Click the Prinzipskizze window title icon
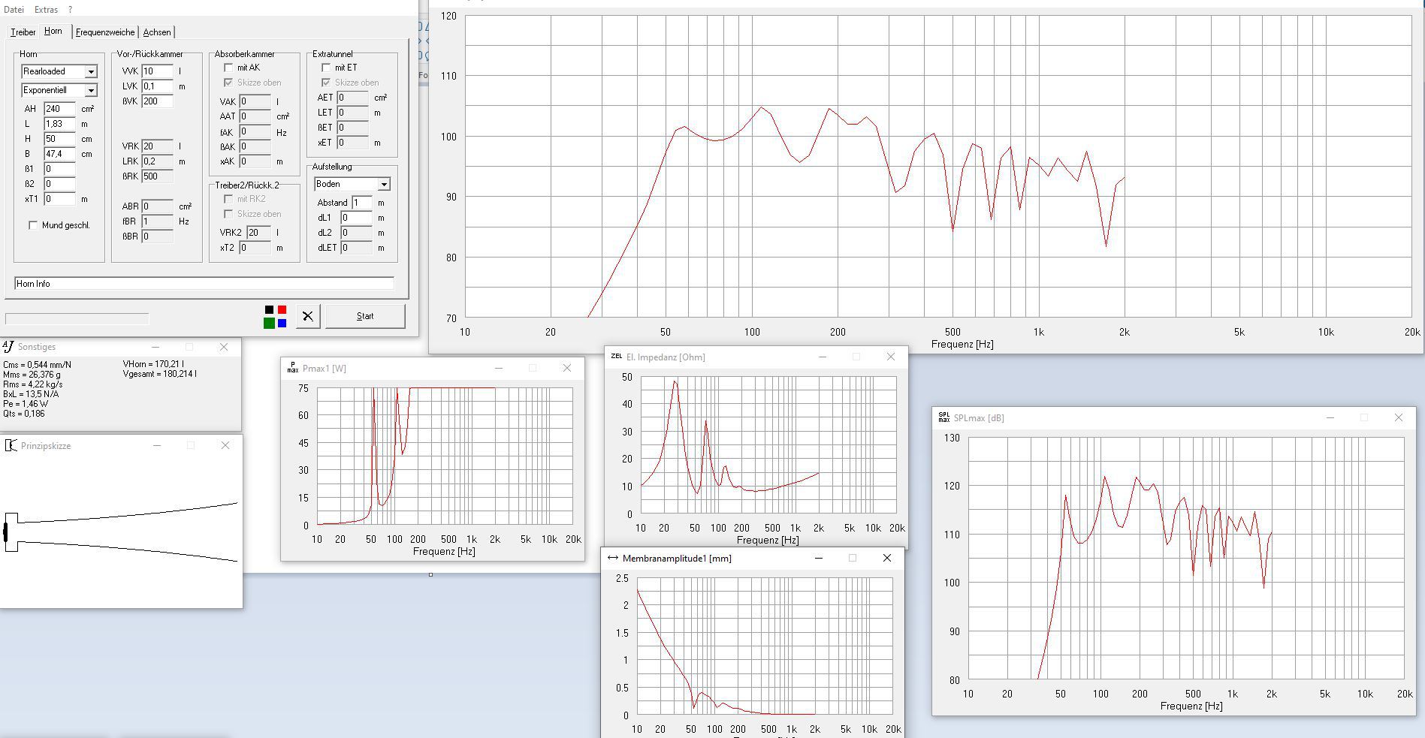The image size is (1425, 738). coord(11,445)
